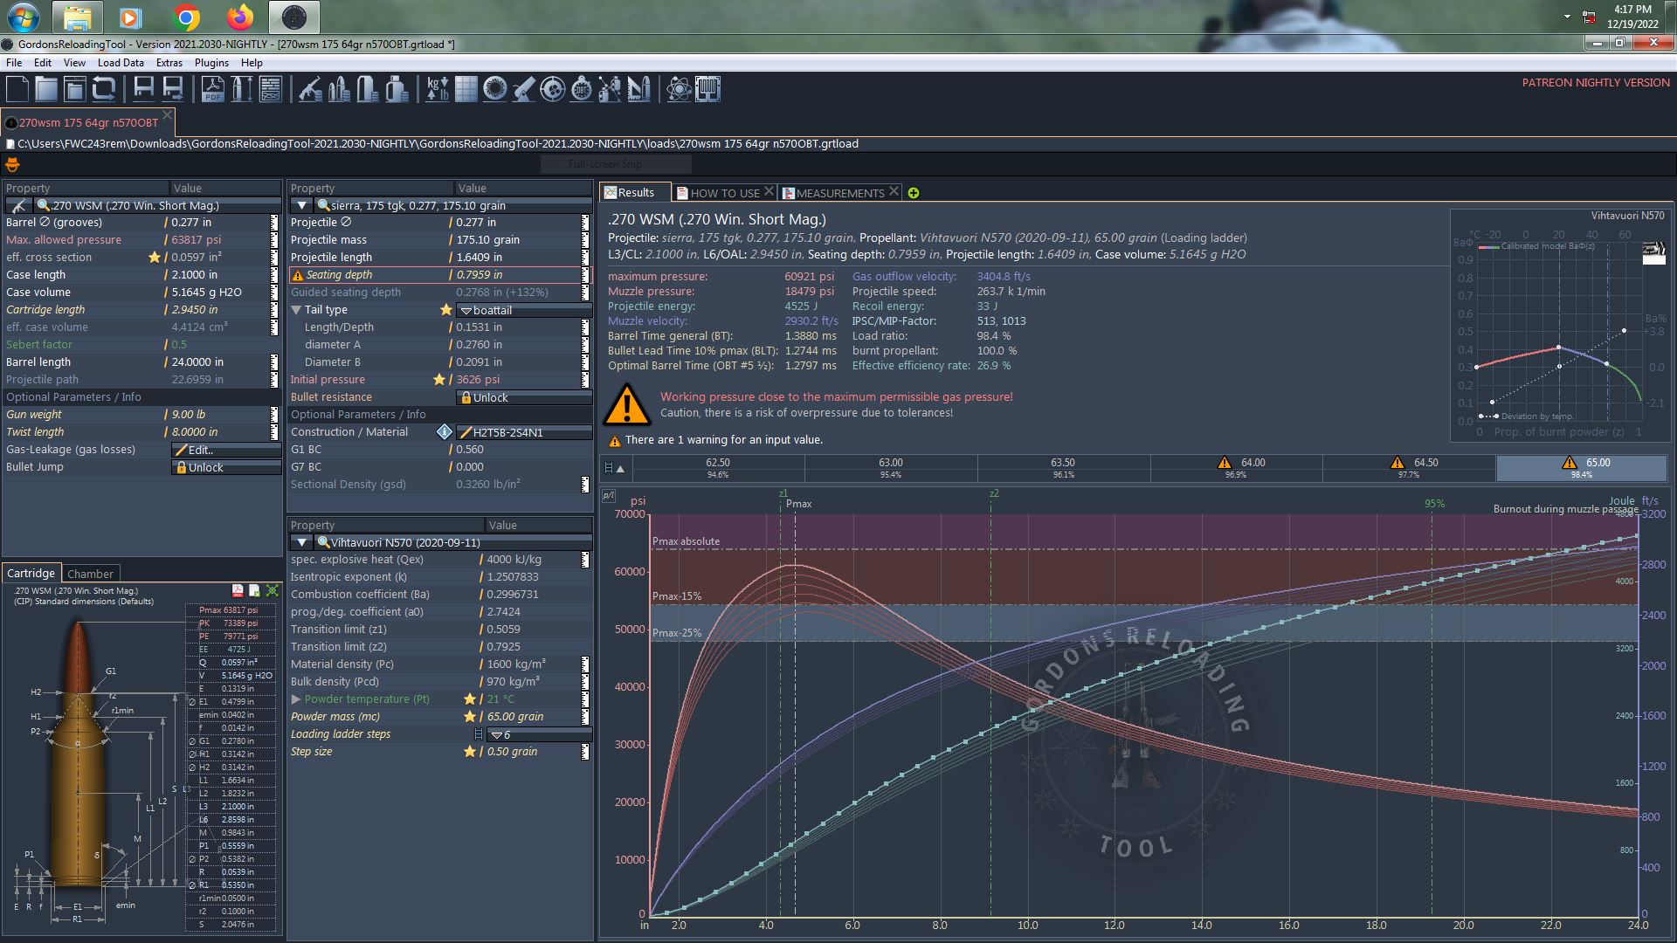
Task: Open the cartridge dimensions toolbar icon
Action: [x=242, y=89]
